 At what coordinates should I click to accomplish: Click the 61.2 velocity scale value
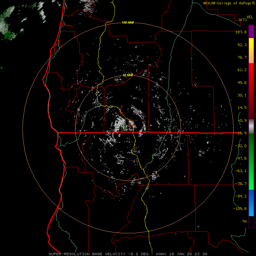(x=242, y=70)
